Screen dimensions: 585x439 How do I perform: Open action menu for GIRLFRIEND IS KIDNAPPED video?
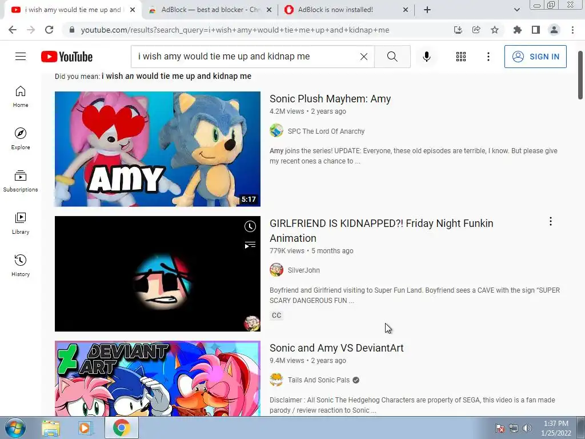click(x=550, y=221)
